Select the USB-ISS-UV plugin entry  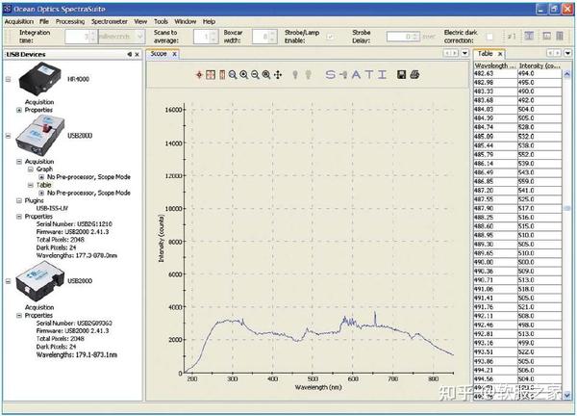(x=52, y=208)
